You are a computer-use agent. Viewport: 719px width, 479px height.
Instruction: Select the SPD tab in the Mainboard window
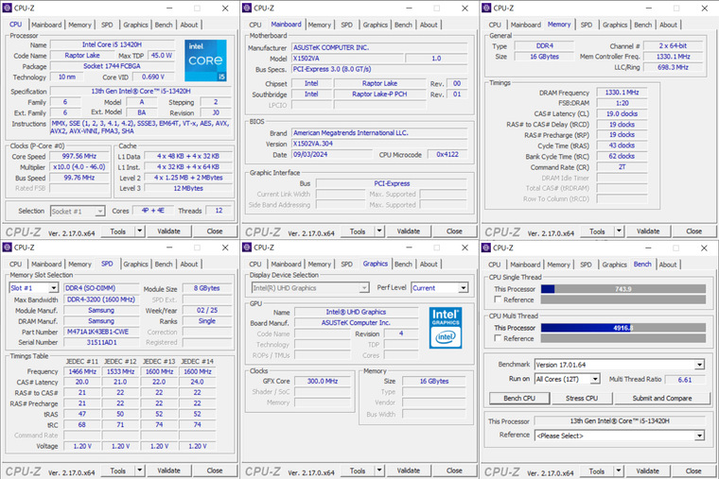(x=347, y=25)
